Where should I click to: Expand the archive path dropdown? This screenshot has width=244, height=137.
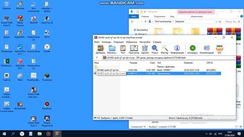234,57
